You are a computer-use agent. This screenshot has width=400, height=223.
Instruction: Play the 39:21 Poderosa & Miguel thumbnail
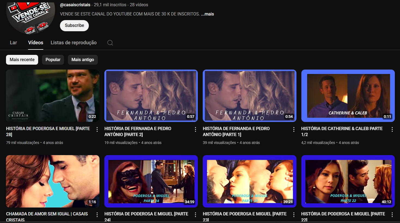click(249, 181)
